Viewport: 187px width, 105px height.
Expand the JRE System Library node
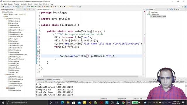(x=3, y=14)
